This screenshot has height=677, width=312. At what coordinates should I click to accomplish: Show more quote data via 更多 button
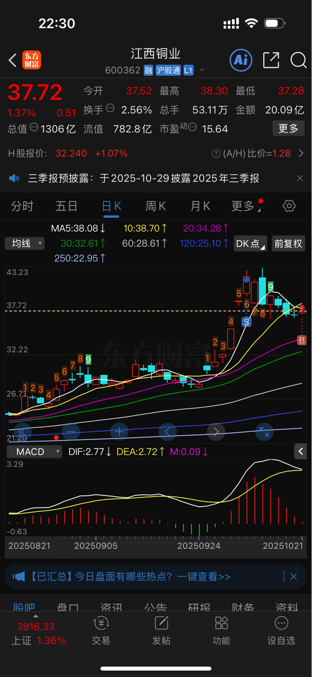point(288,128)
